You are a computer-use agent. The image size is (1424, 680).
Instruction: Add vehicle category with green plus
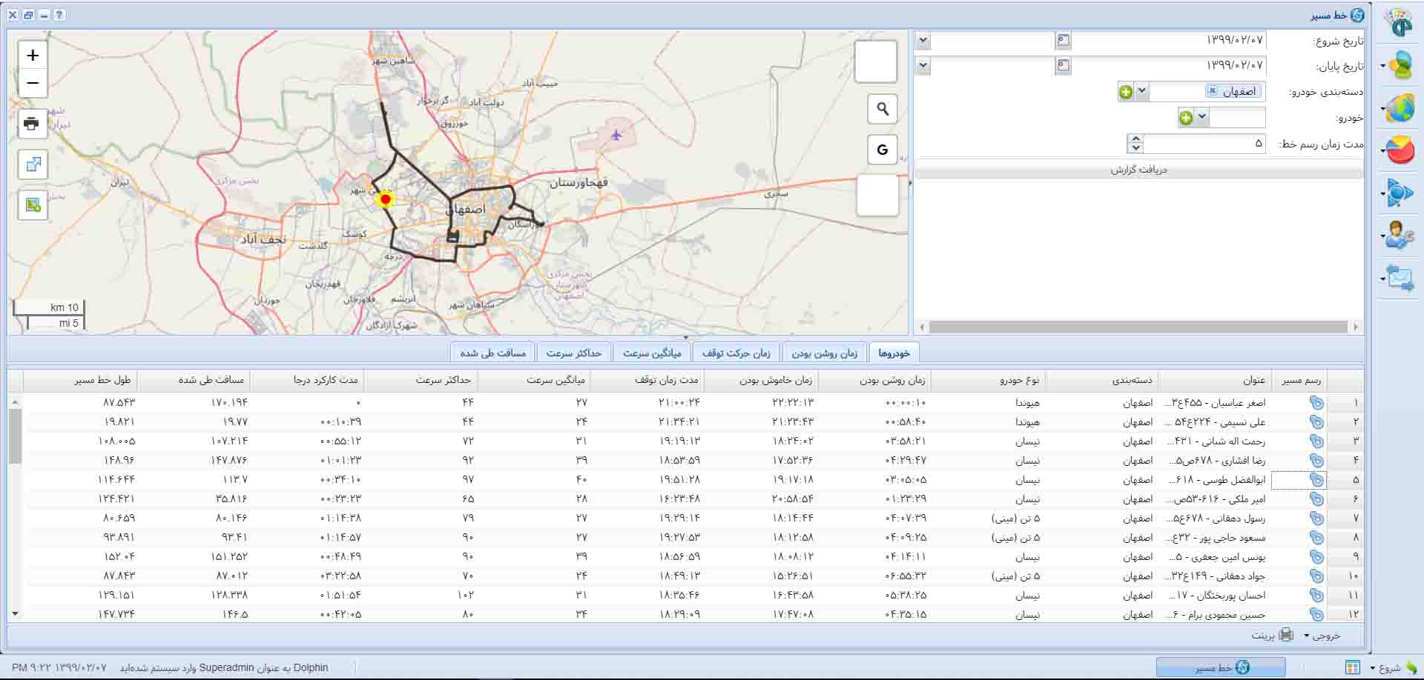click(1126, 92)
